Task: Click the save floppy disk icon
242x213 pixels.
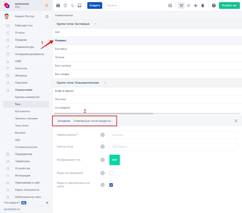Action: click(58, 6)
